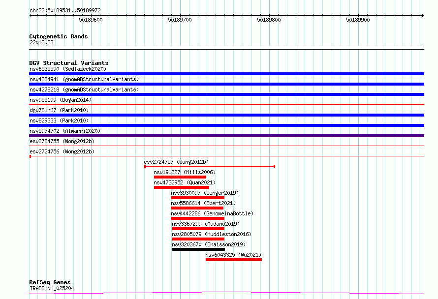Click the nsv955199 (Dogan2014) label
The image size is (438, 299).
pos(61,100)
